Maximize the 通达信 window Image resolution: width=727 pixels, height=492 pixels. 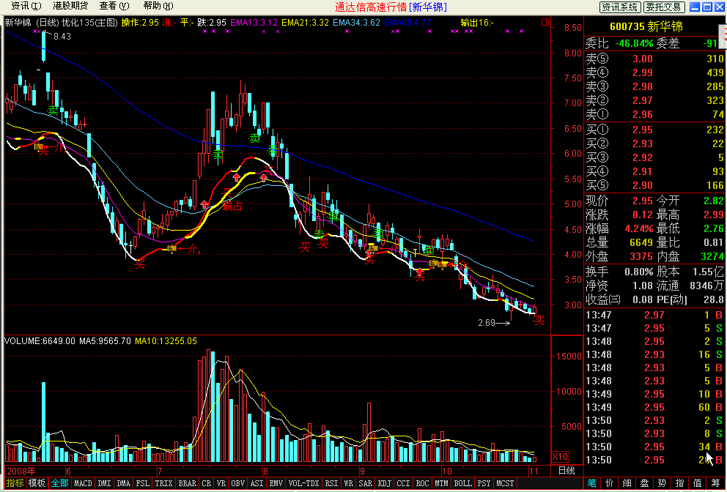(707, 7)
